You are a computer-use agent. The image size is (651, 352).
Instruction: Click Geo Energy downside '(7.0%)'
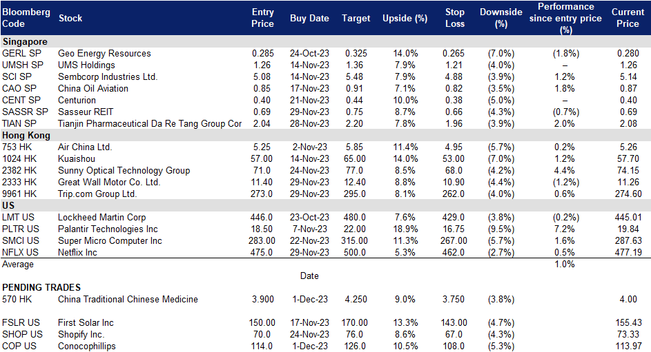point(501,54)
